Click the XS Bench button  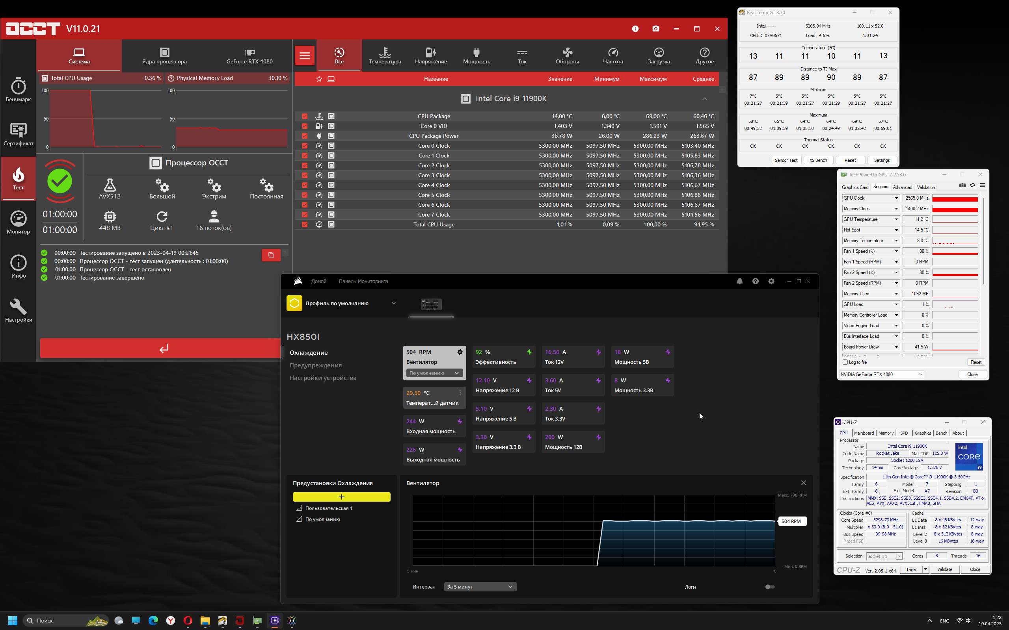coord(818,160)
